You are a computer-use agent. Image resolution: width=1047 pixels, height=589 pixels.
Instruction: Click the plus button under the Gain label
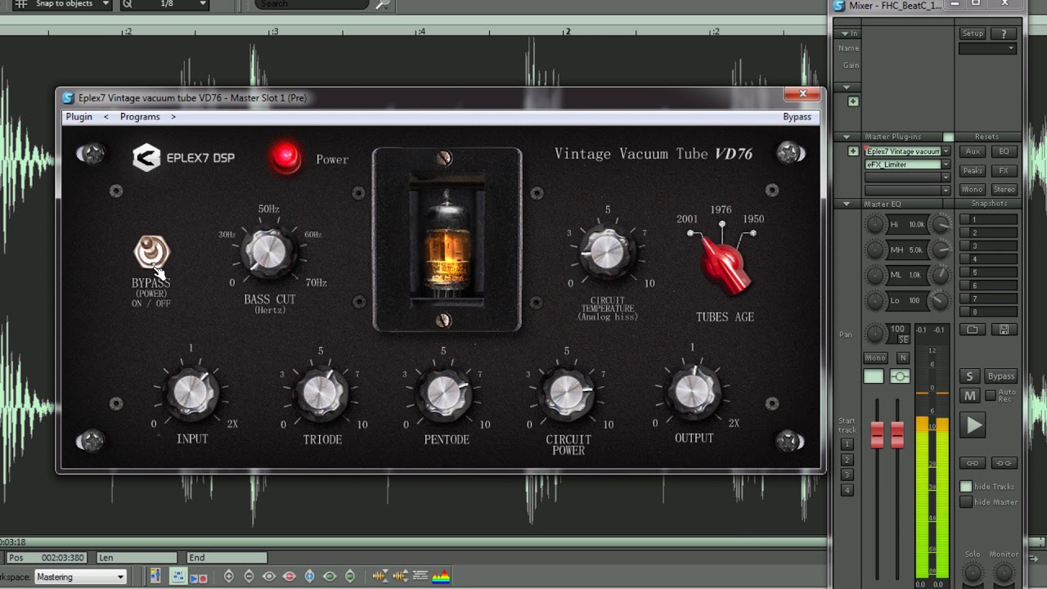click(x=853, y=101)
